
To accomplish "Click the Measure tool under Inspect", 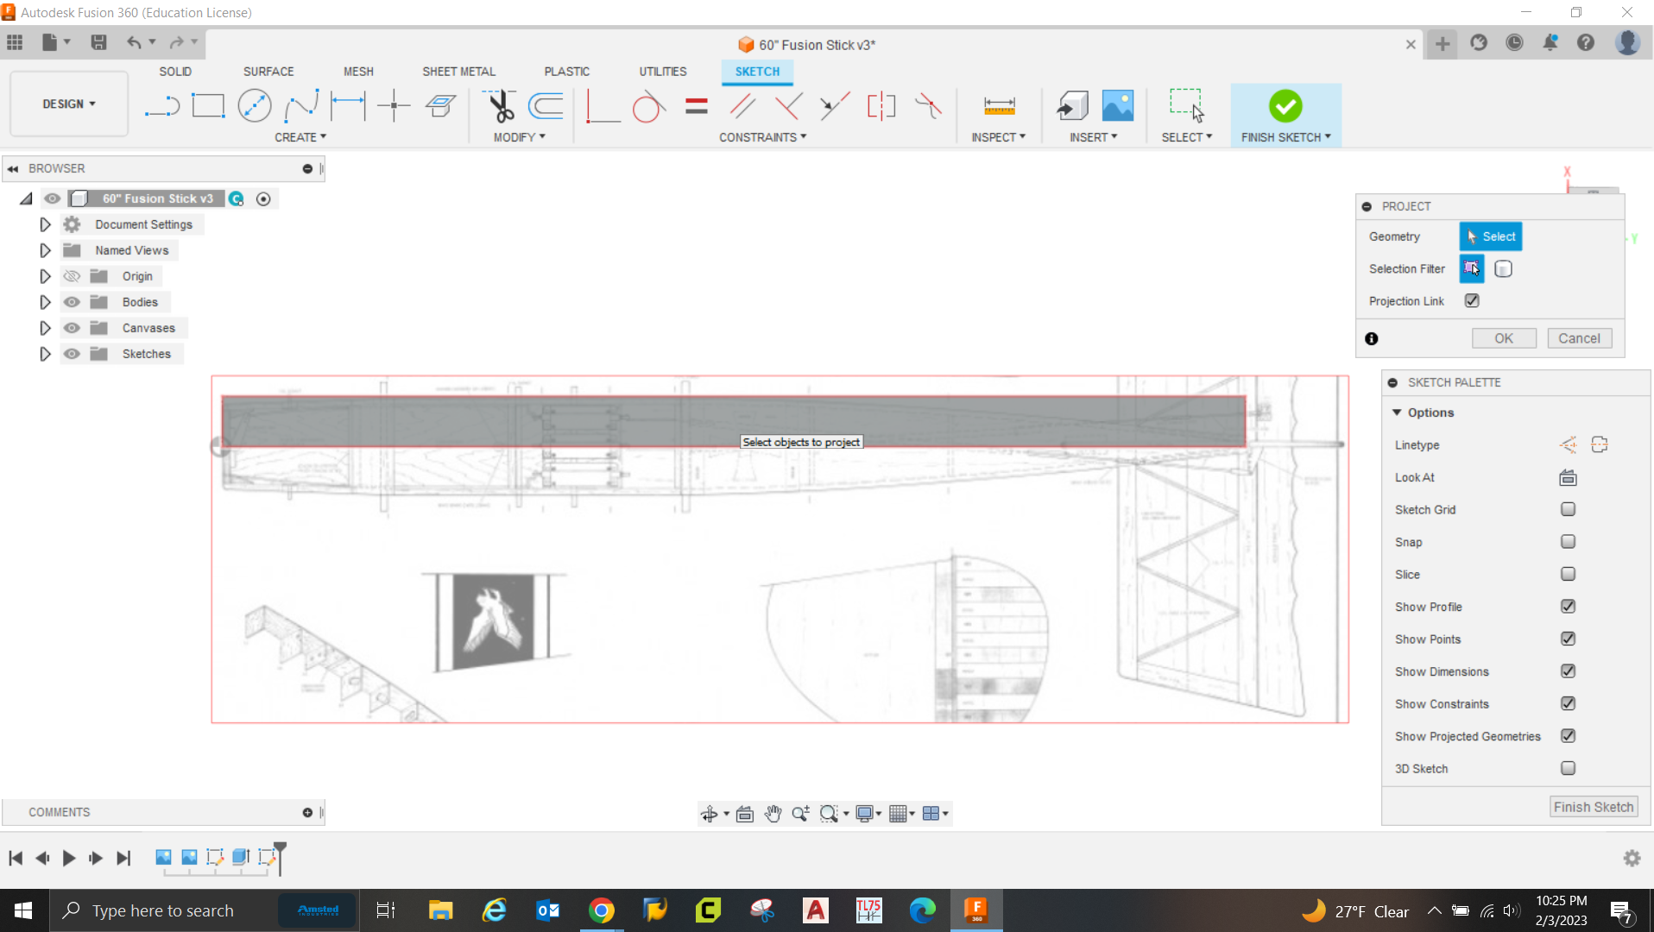I will [x=999, y=106].
